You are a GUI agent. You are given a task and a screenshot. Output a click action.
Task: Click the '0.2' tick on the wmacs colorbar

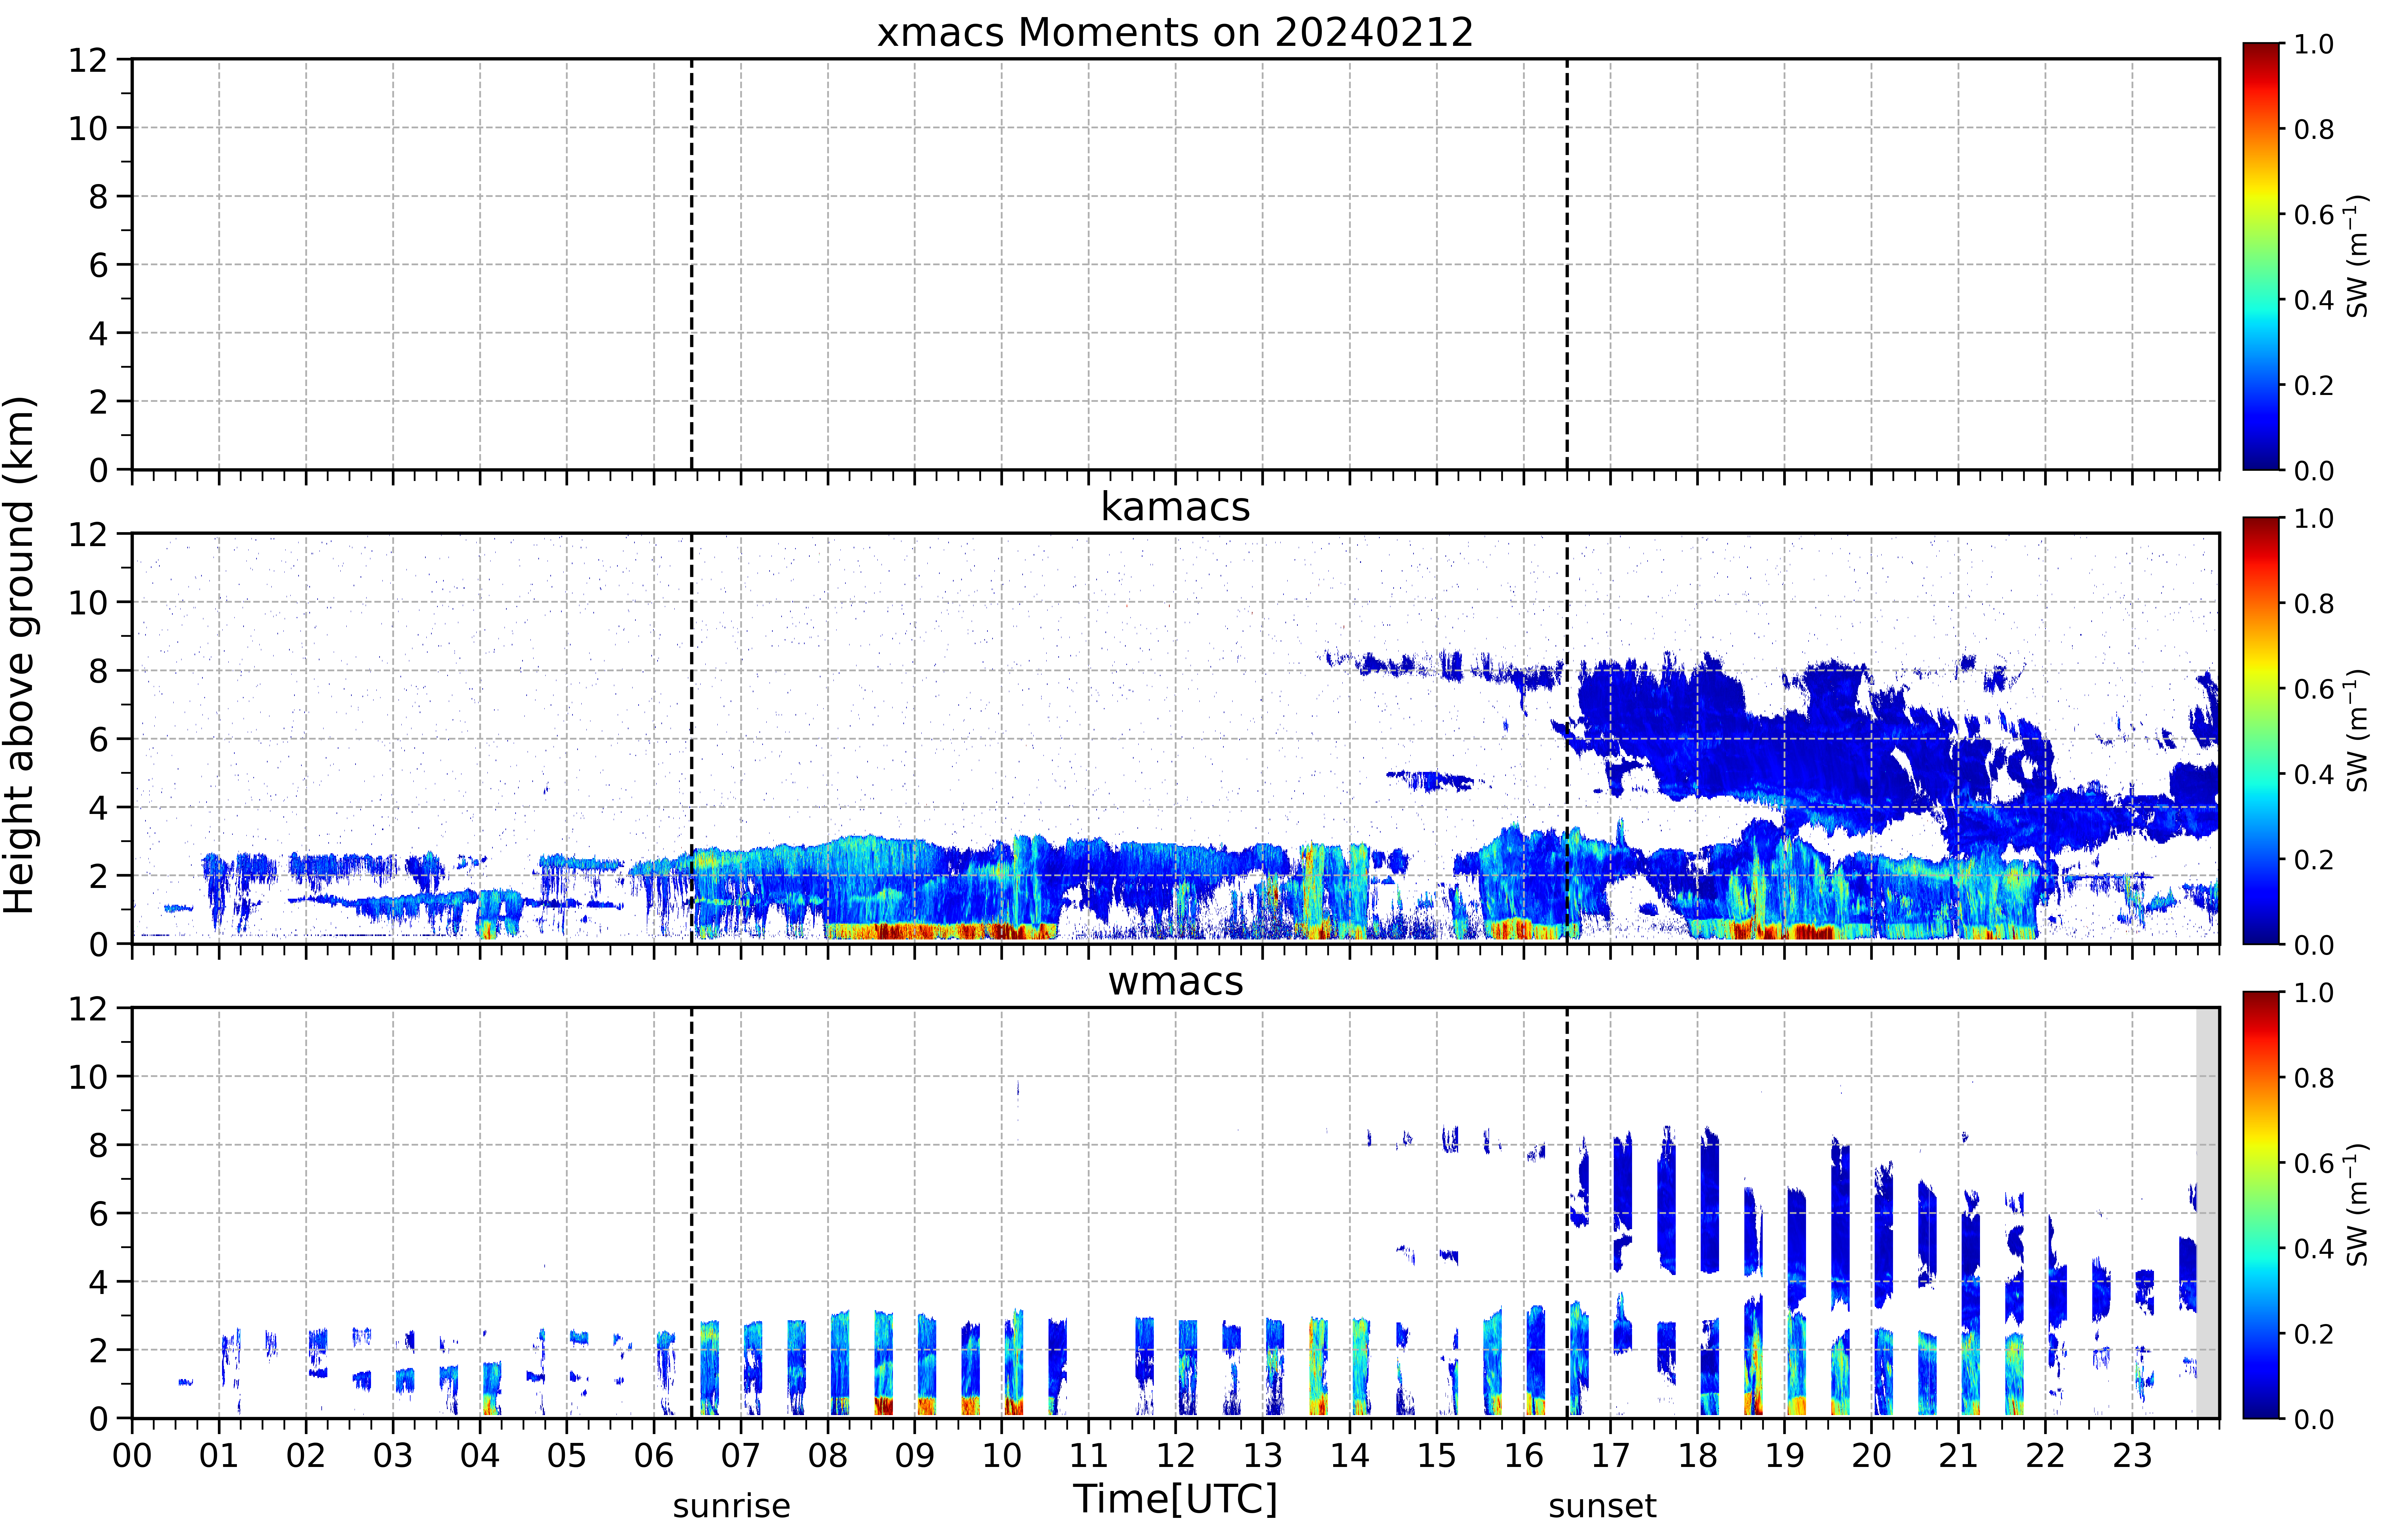[x=2314, y=1334]
